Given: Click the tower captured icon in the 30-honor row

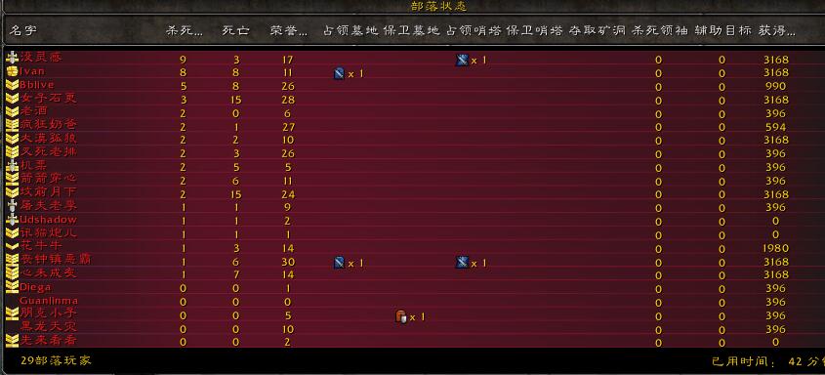Looking at the screenshot, I should coord(462,262).
